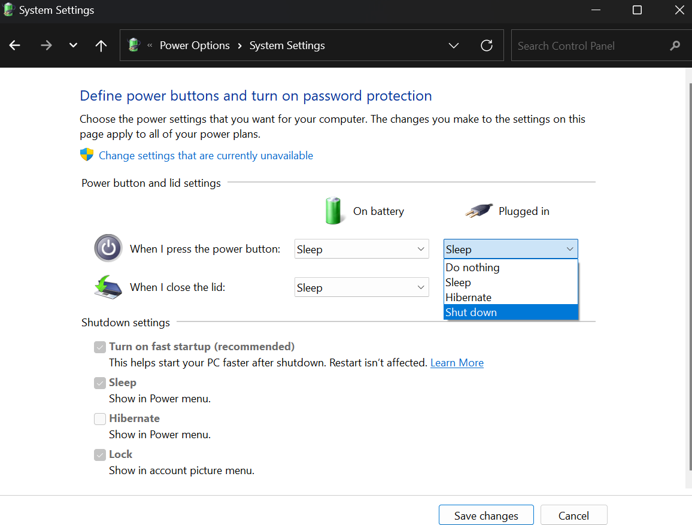The image size is (692, 525).
Task: Click the Save changes button
Action: click(486, 515)
